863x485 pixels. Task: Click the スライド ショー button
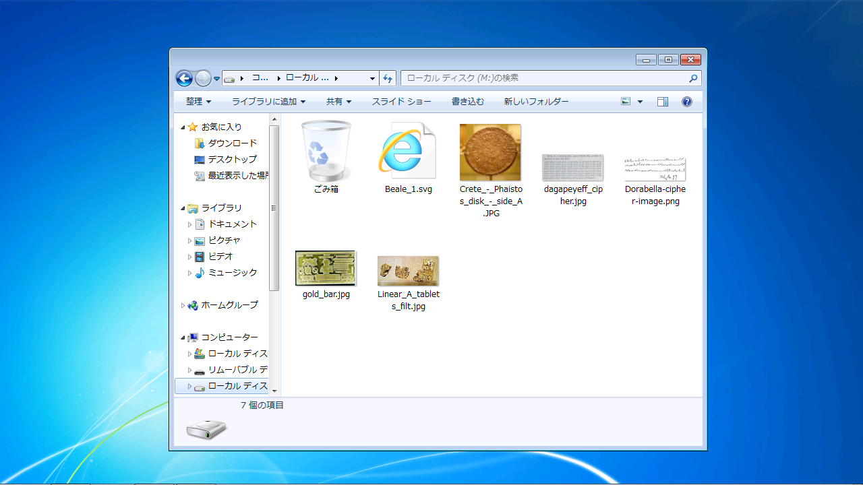coord(402,102)
